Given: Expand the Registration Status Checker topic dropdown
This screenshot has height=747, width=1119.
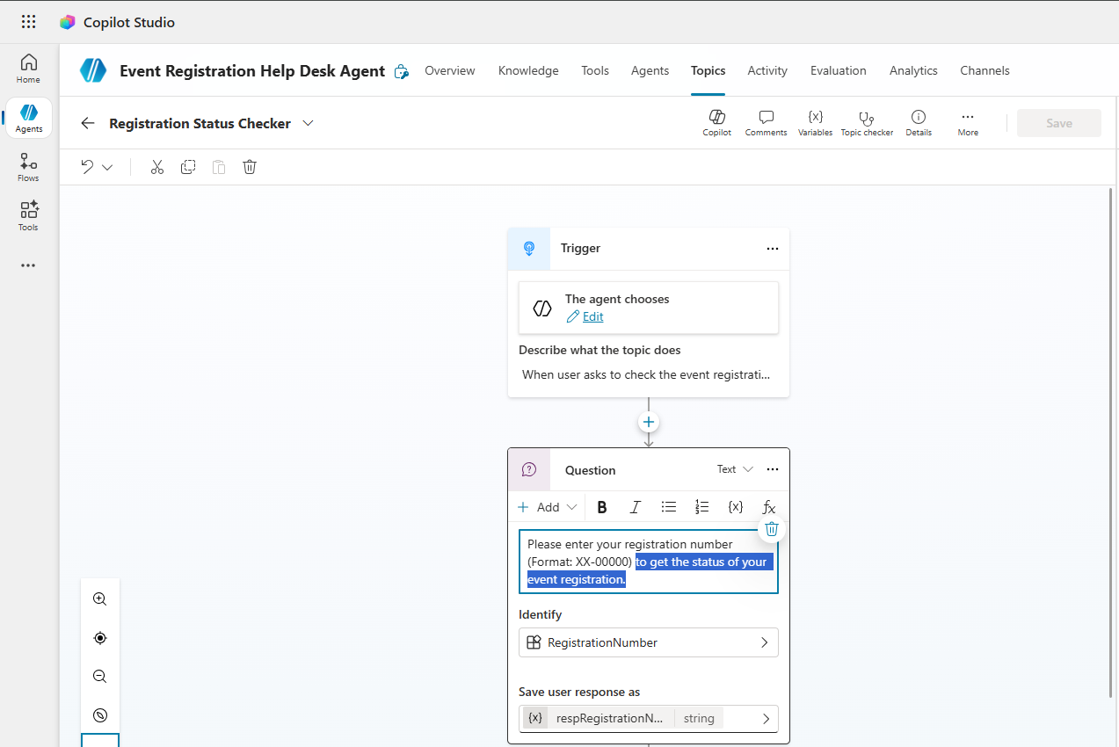Looking at the screenshot, I should [x=308, y=123].
